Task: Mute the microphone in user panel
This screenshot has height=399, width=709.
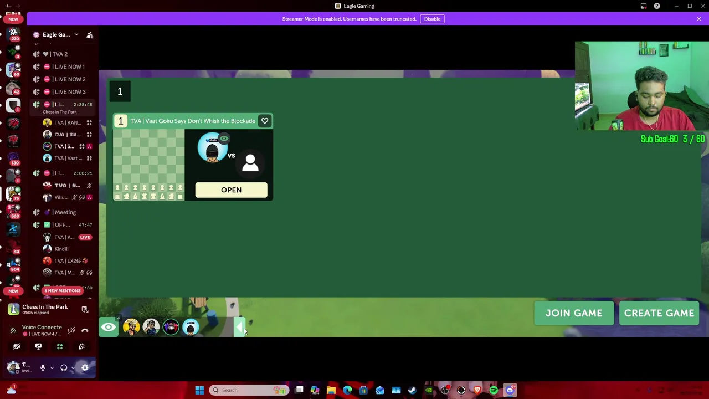Action: (x=43, y=367)
